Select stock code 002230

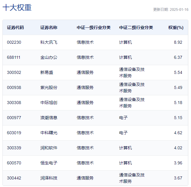tap(14, 42)
